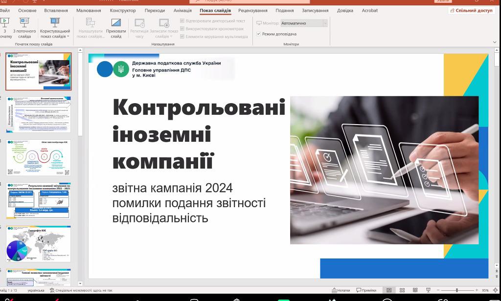Switch to the Рецензування ribbon tab
The width and height of the screenshot is (501, 301).
253,11
